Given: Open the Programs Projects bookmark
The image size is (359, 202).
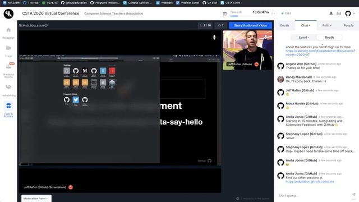Looking at the screenshot, I should (x=105, y=3).
